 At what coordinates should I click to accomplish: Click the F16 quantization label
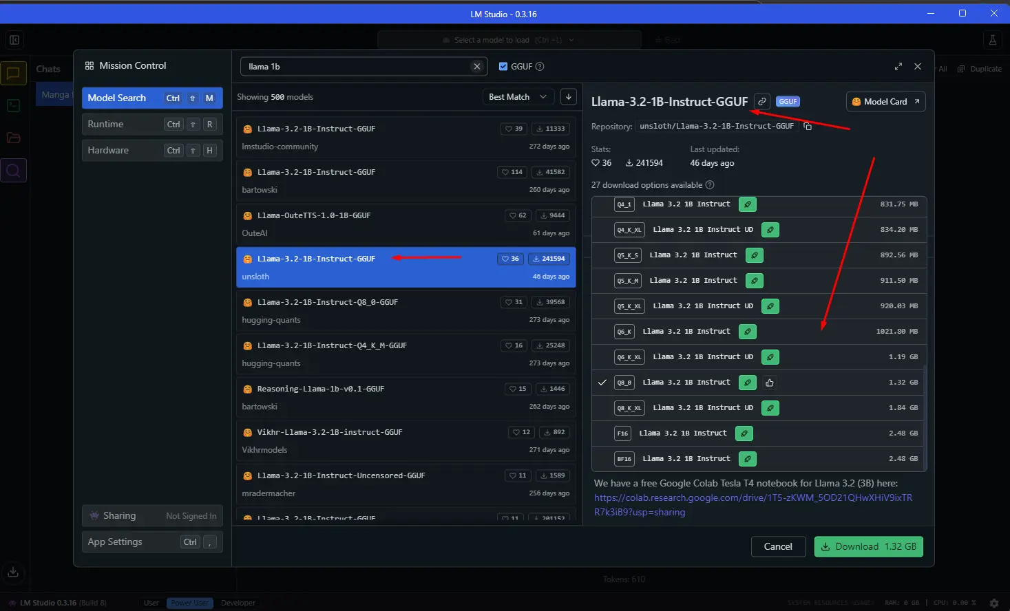(622, 433)
